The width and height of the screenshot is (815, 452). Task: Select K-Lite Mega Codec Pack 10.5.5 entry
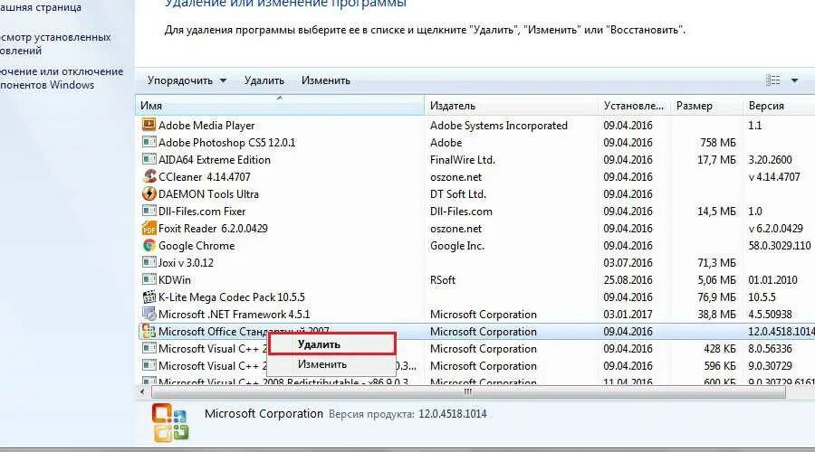pyautogui.click(x=231, y=297)
